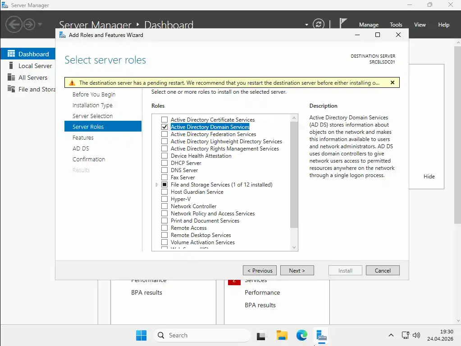Check Device Health Attestation role
Image resolution: width=461 pixels, height=346 pixels.
pos(164,156)
